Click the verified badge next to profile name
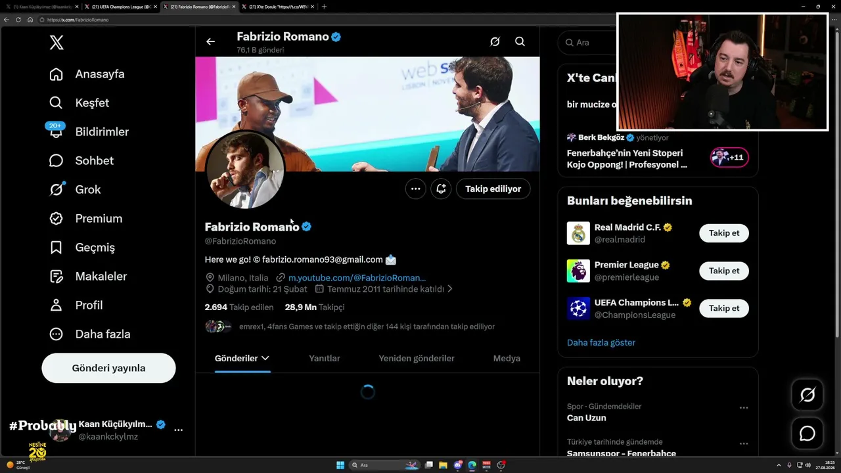The width and height of the screenshot is (841, 473). (306, 227)
